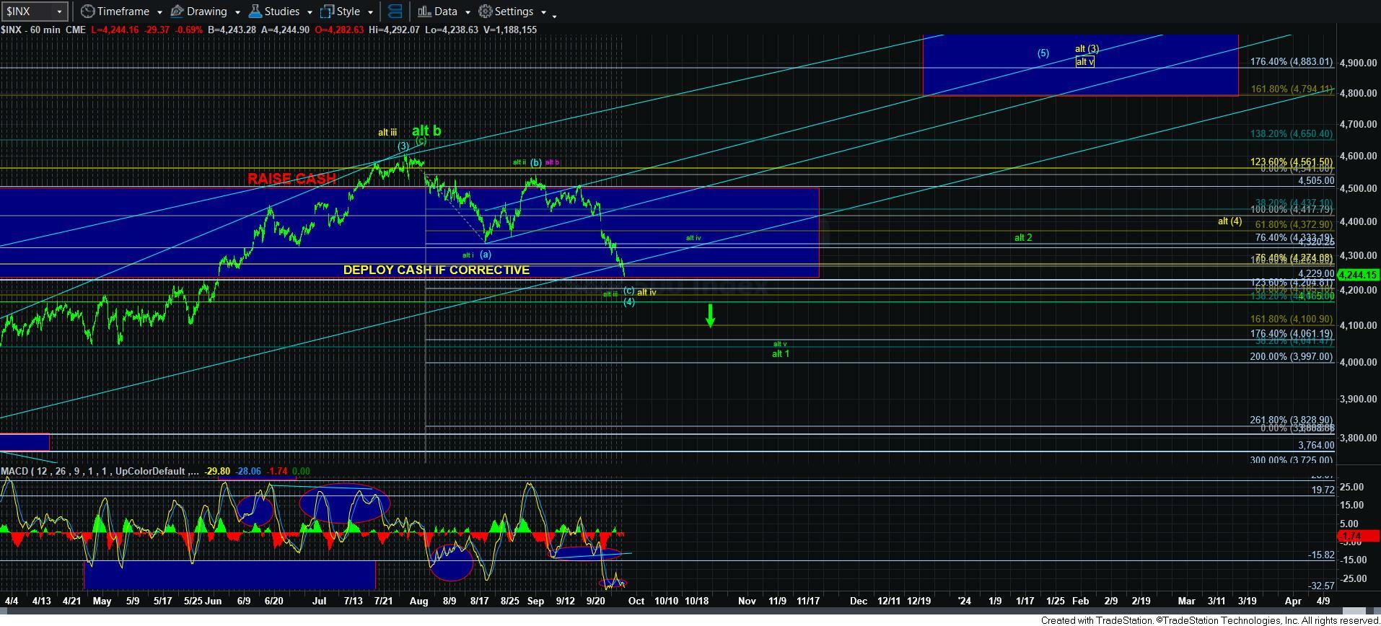The height and width of the screenshot is (626, 1381).
Task: Click the boxed 'alt v' label
Action: click(x=1084, y=62)
